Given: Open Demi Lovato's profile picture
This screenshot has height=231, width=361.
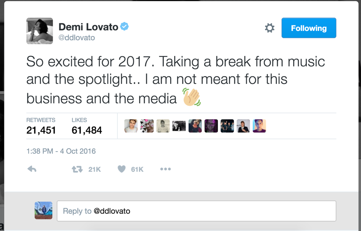Looking at the screenshot, I should tap(39, 31).
